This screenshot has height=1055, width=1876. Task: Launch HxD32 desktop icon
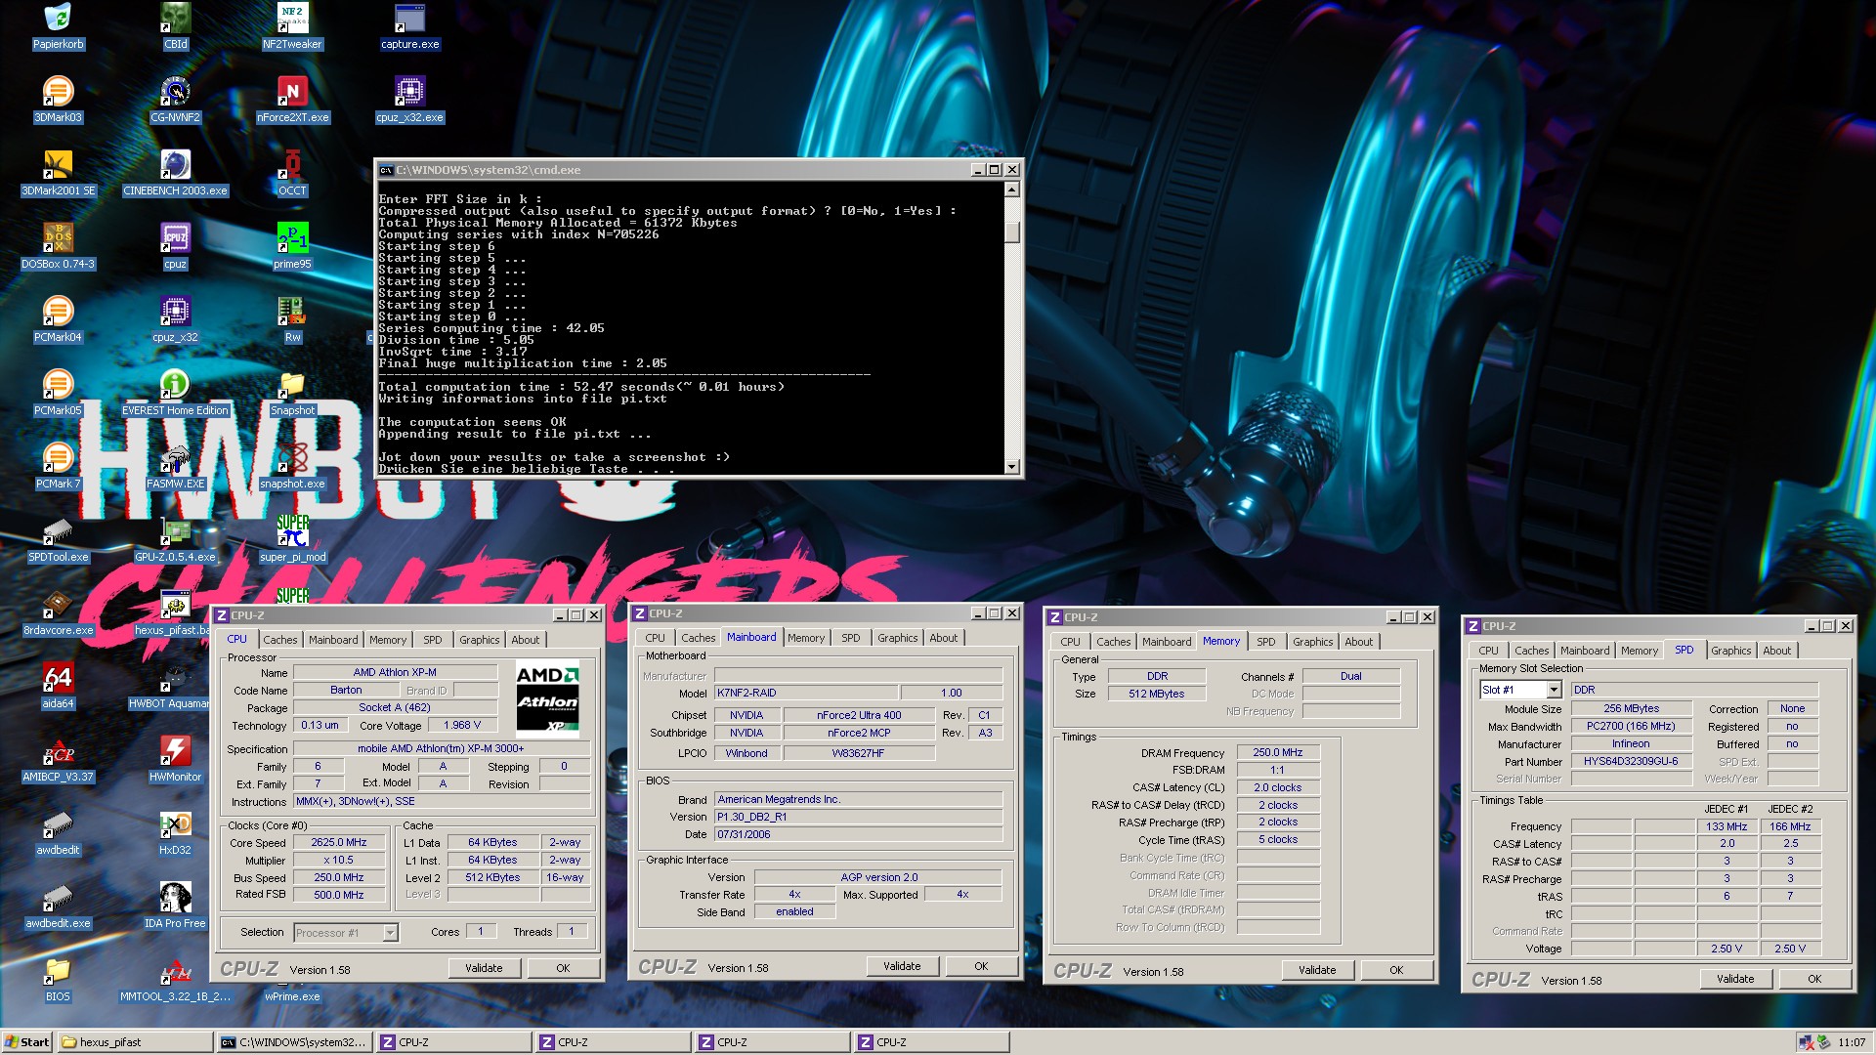coord(175,832)
